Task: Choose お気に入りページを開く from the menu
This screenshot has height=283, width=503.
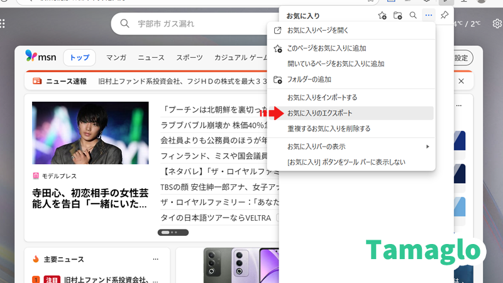Action: 318,30
